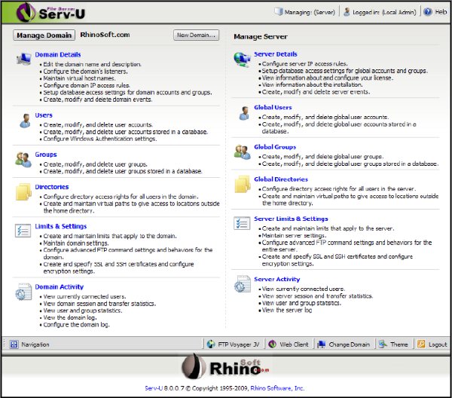Click the Domain Activity gear document icon
The image size is (452, 398).
click(x=23, y=292)
